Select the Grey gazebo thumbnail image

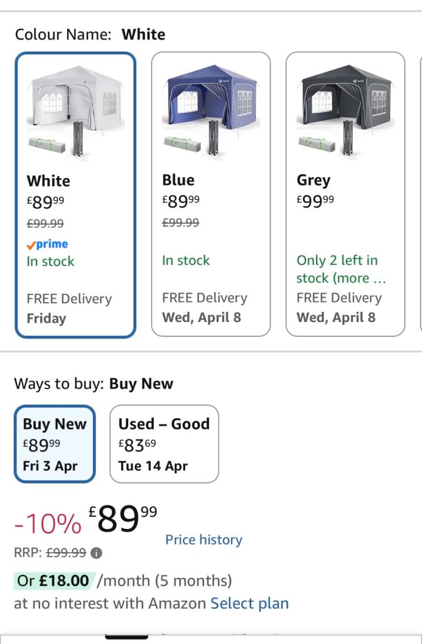[345, 111]
